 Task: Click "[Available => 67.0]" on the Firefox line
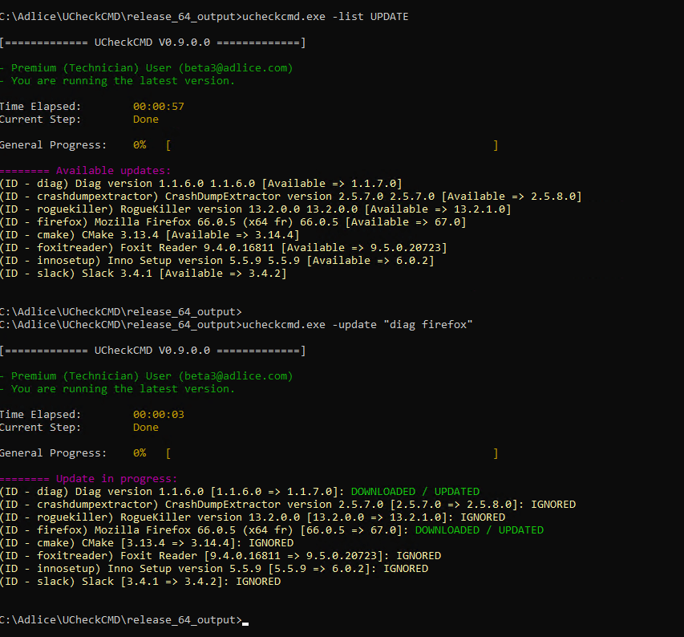coord(405,222)
